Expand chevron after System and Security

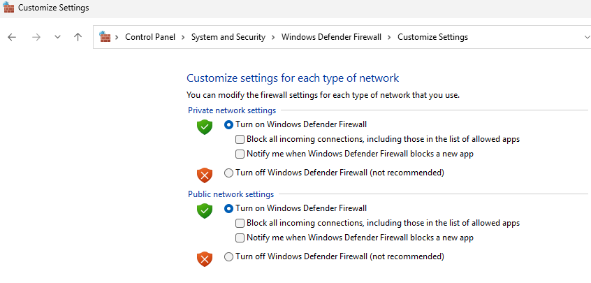pos(273,37)
